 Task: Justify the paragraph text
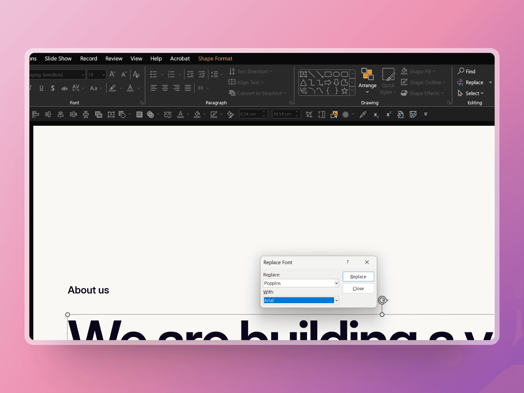[x=188, y=88]
